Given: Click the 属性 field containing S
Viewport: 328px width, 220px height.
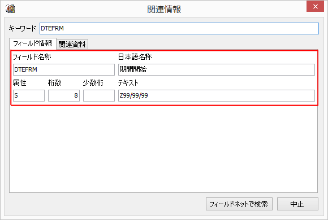Looking at the screenshot, I should pos(29,95).
